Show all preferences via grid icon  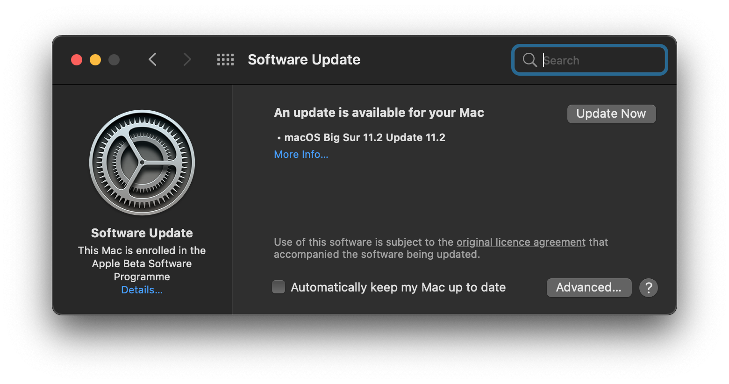225,60
